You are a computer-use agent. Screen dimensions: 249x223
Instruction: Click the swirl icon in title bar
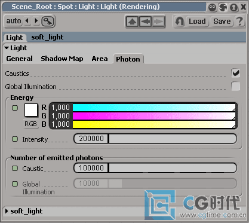[223, 8]
